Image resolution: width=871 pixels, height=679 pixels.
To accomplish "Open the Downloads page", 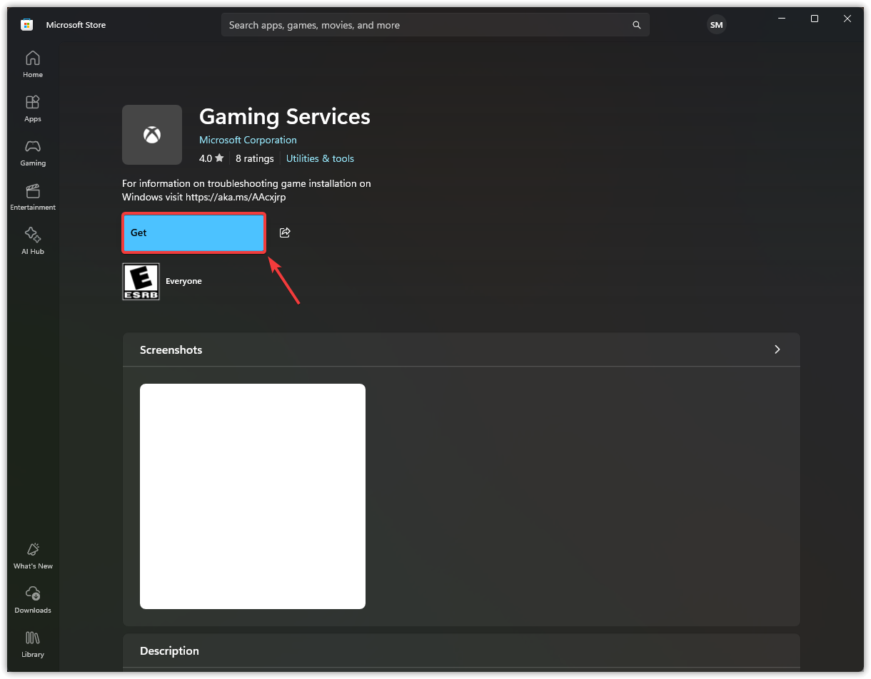I will click(33, 600).
